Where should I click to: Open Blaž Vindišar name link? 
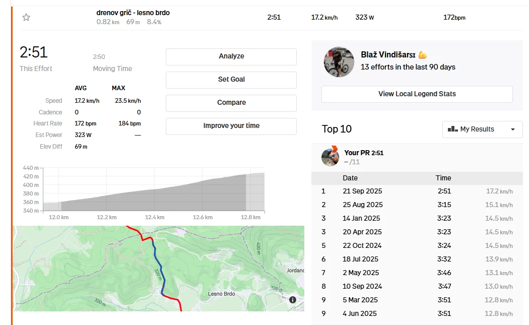(388, 55)
